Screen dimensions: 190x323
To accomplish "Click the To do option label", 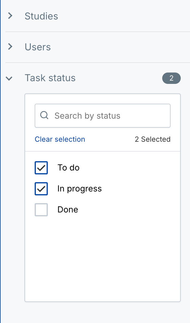I will coord(68,167).
